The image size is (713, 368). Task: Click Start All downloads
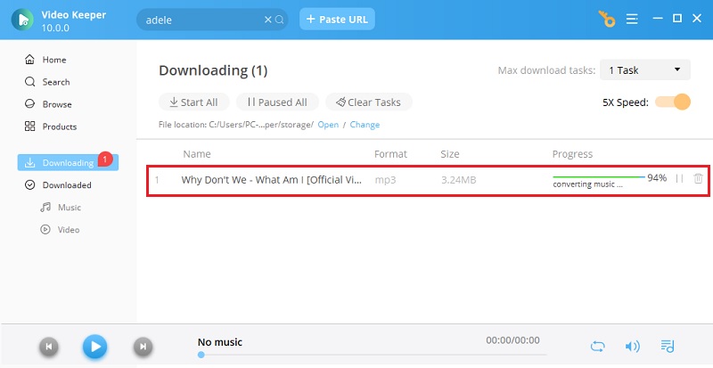pyautogui.click(x=193, y=102)
